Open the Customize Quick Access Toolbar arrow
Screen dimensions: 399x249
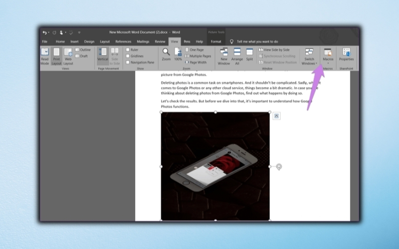(79, 32)
